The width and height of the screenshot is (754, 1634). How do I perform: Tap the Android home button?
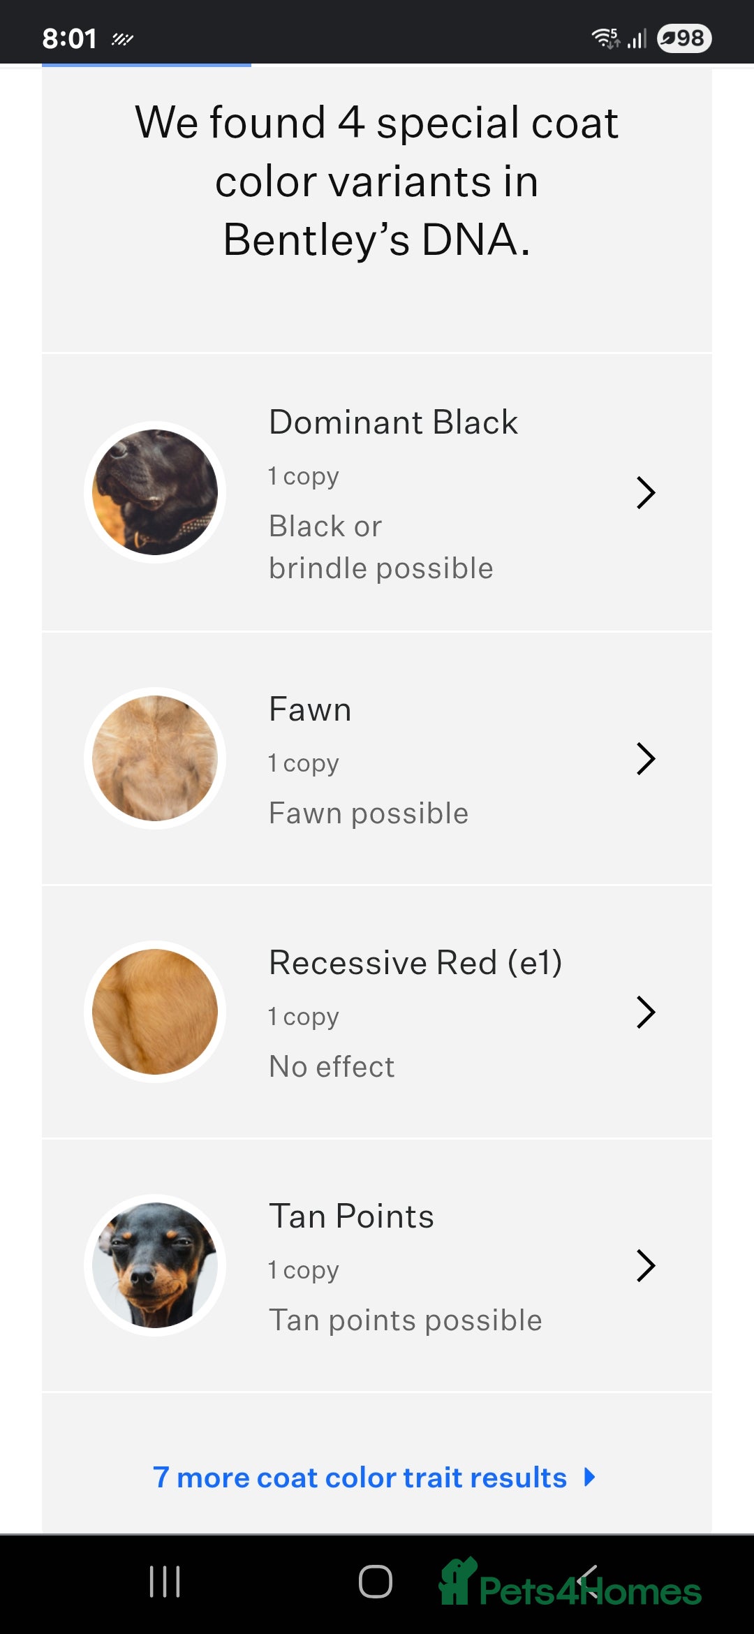click(376, 1582)
